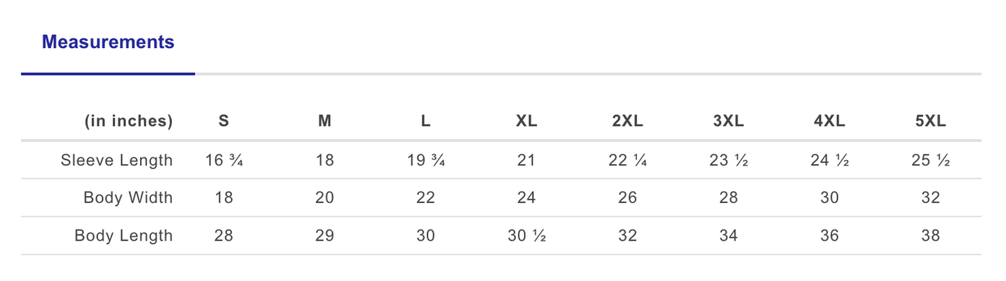Select sleeve length value 23 ½
The height and width of the screenshot is (281, 1006).
(x=728, y=160)
